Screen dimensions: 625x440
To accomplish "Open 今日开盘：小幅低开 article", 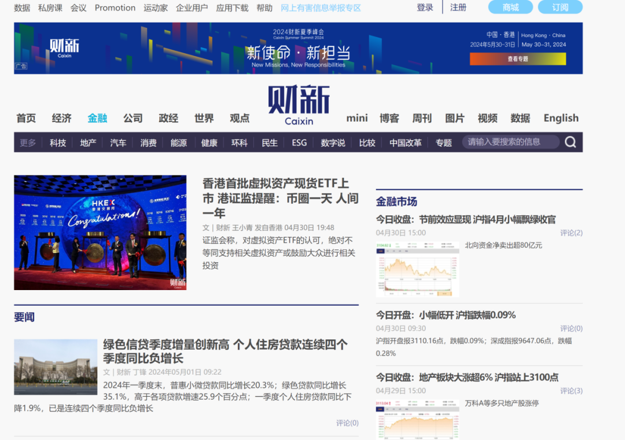I will point(446,315).
